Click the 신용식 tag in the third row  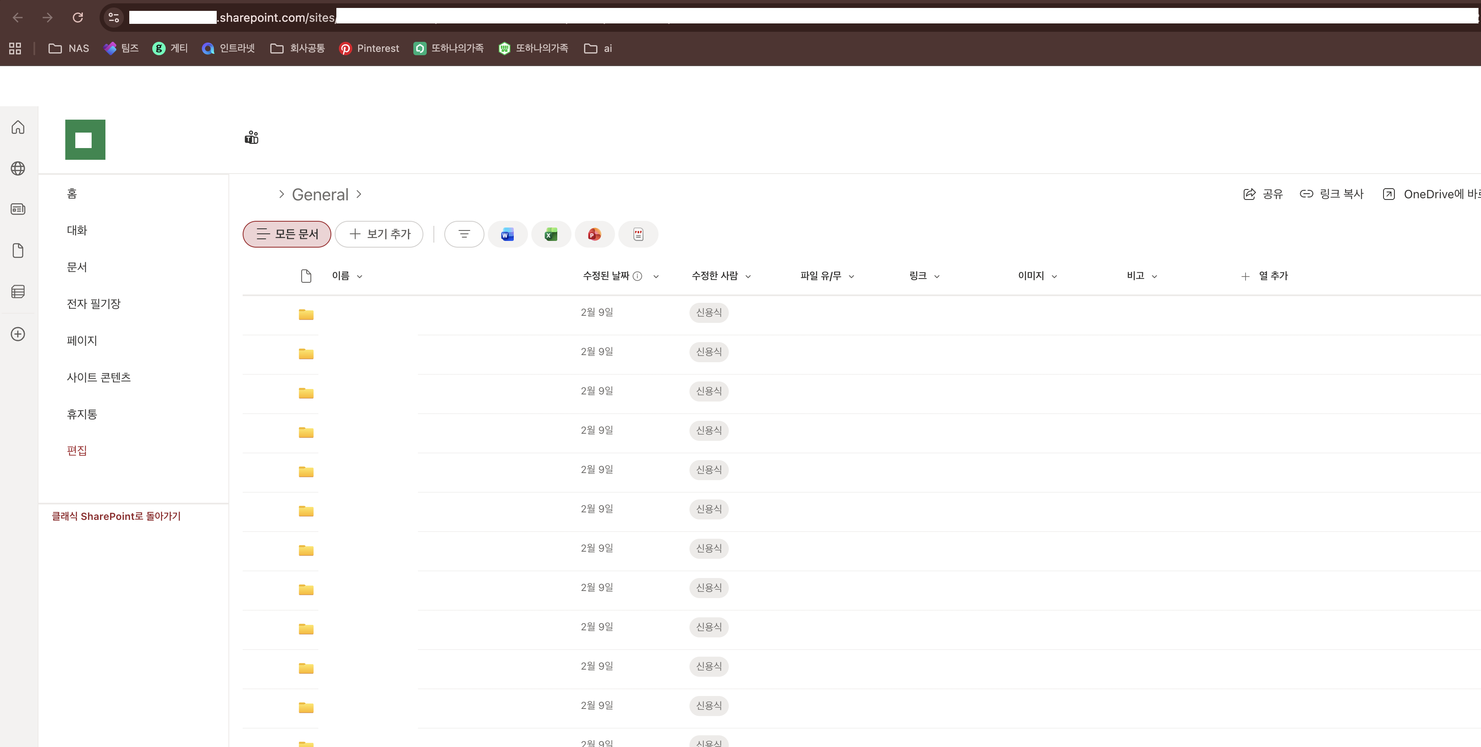coord(709,391)
